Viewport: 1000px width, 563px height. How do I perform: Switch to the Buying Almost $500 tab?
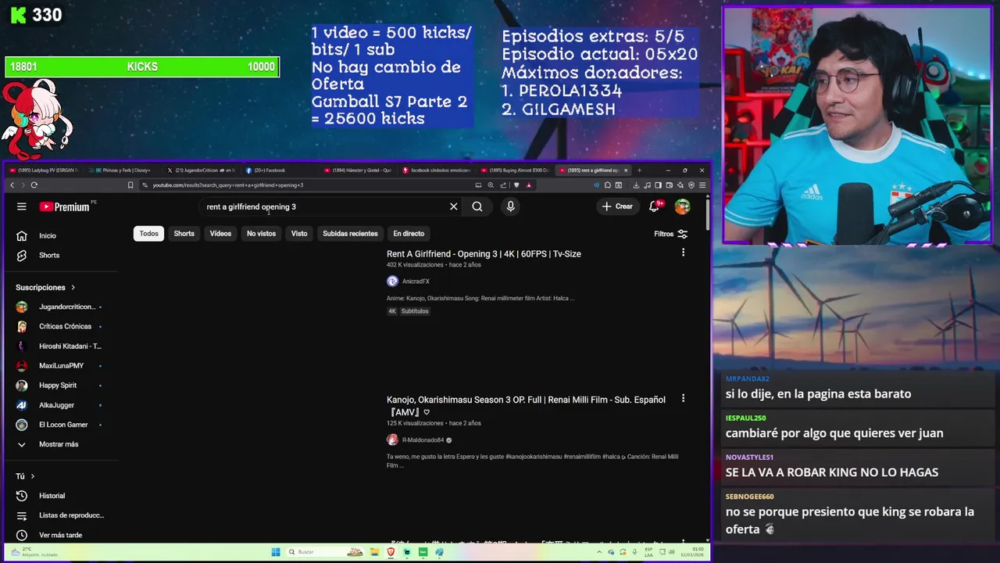click(x=515, y=170)
